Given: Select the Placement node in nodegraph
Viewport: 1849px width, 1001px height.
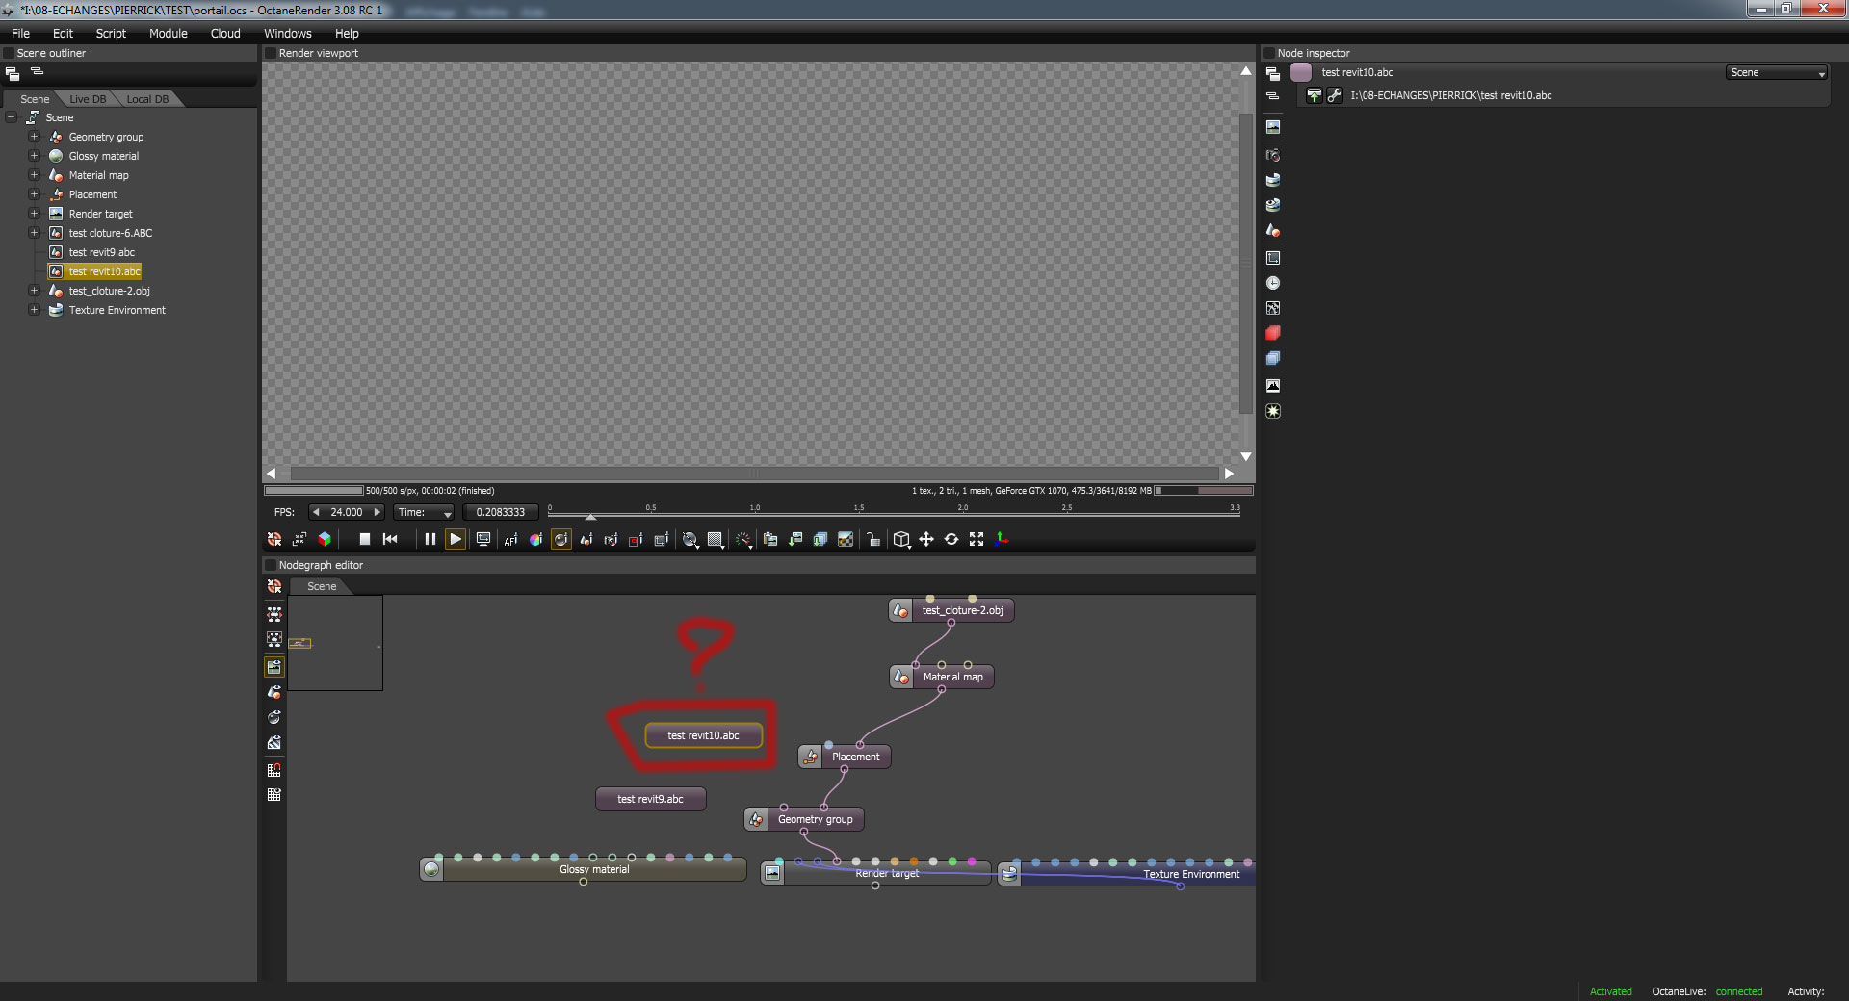Looking at the screenshot, I should (845, 757).
